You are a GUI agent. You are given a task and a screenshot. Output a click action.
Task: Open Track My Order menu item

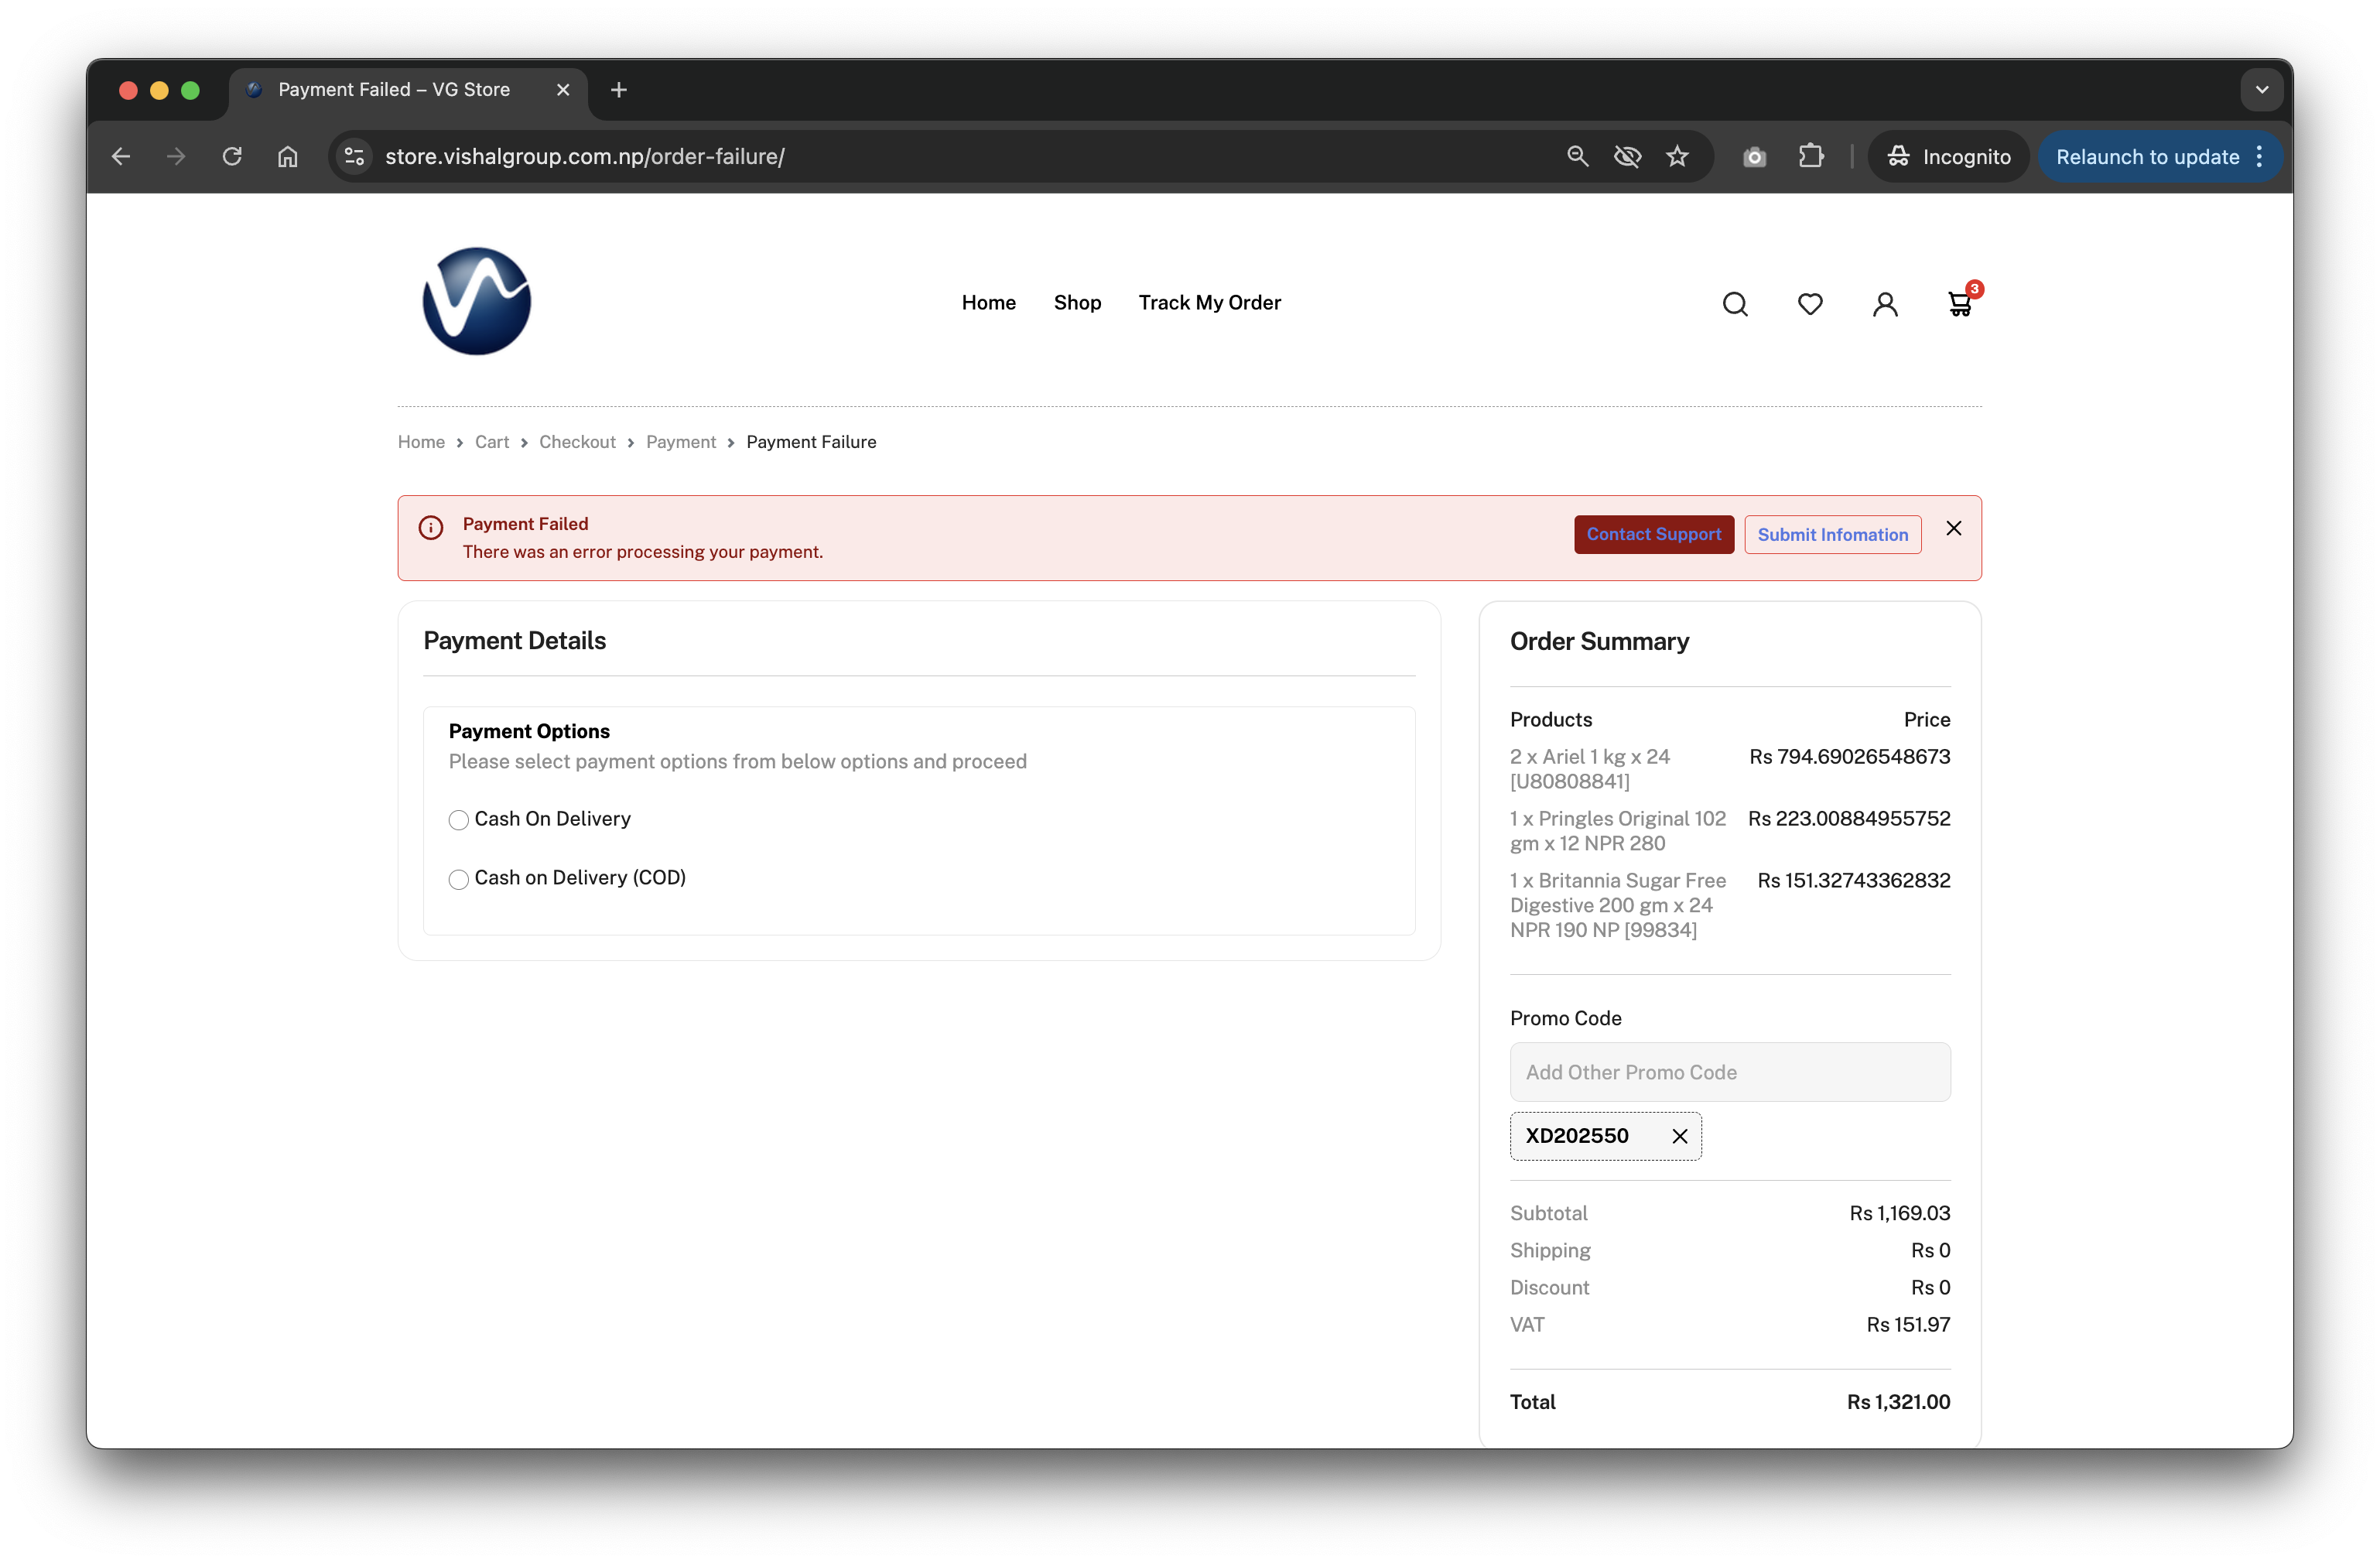coord(1209,303)
